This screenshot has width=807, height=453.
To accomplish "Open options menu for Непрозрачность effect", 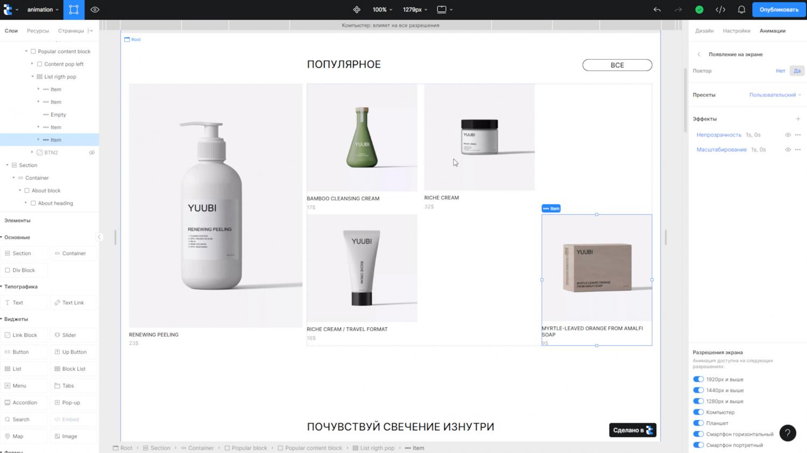I will click(x=798, y=135).
